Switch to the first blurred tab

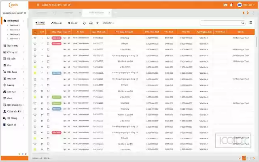pos(42,13)
